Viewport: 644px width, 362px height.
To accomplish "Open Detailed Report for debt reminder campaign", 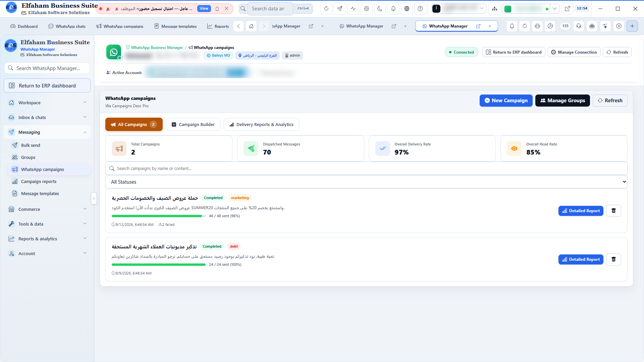I will tap(581, 259).
